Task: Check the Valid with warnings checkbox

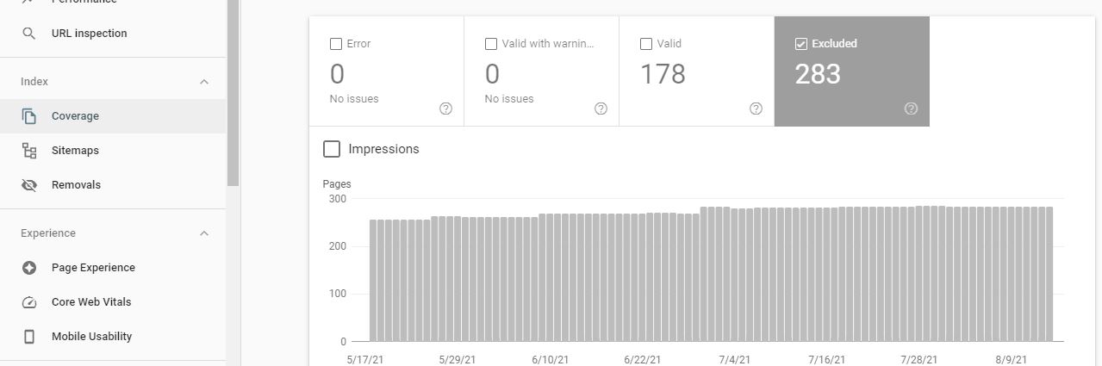Action: tap(491, 44)
